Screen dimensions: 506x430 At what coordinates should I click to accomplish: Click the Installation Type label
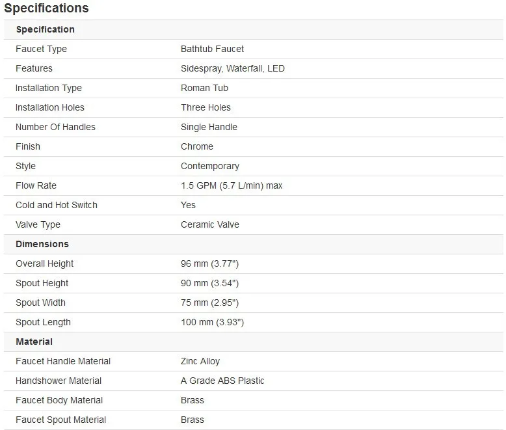point(49,88)
